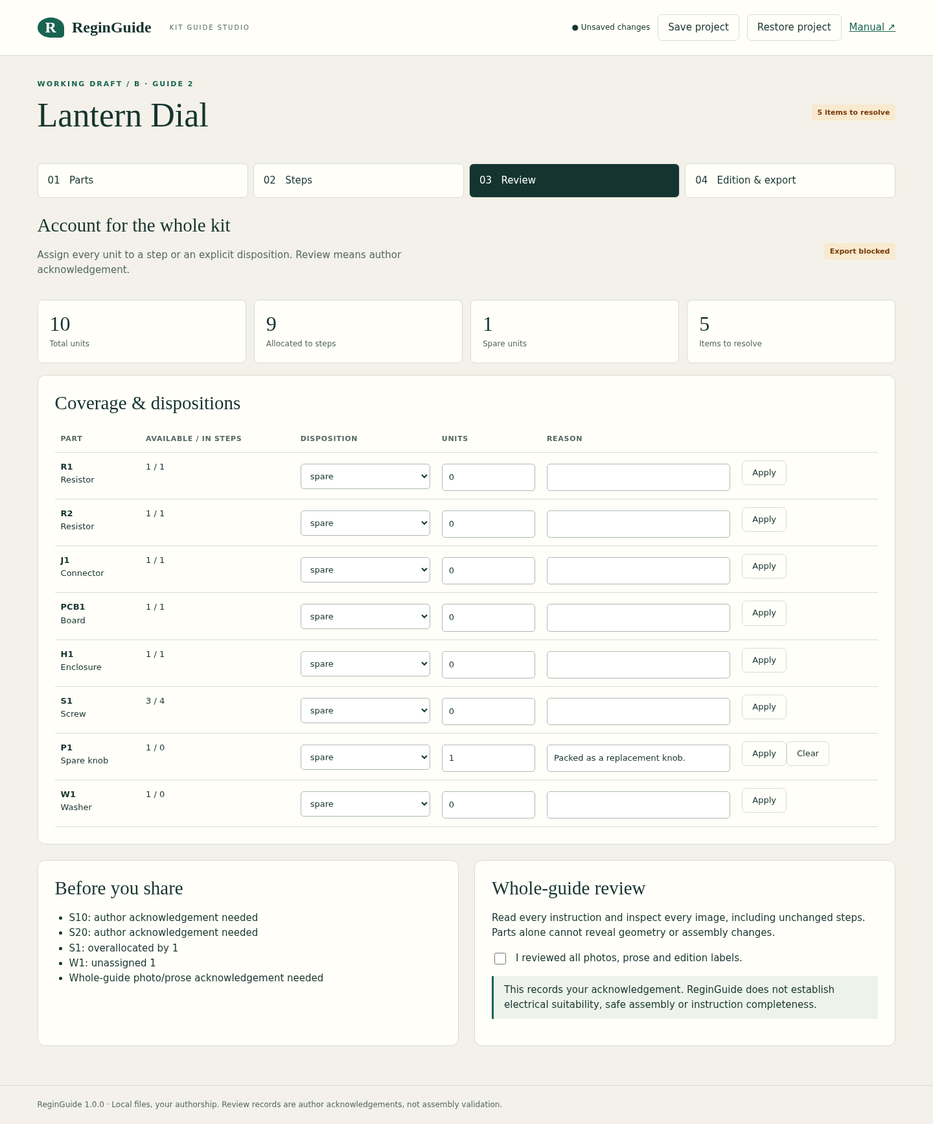Check the reviewed all photos checkbox
Screen dimensions: 933x1124
(x=500, y=959)
